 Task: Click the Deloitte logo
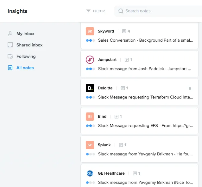pyautogui.click(x=90, y=88)
